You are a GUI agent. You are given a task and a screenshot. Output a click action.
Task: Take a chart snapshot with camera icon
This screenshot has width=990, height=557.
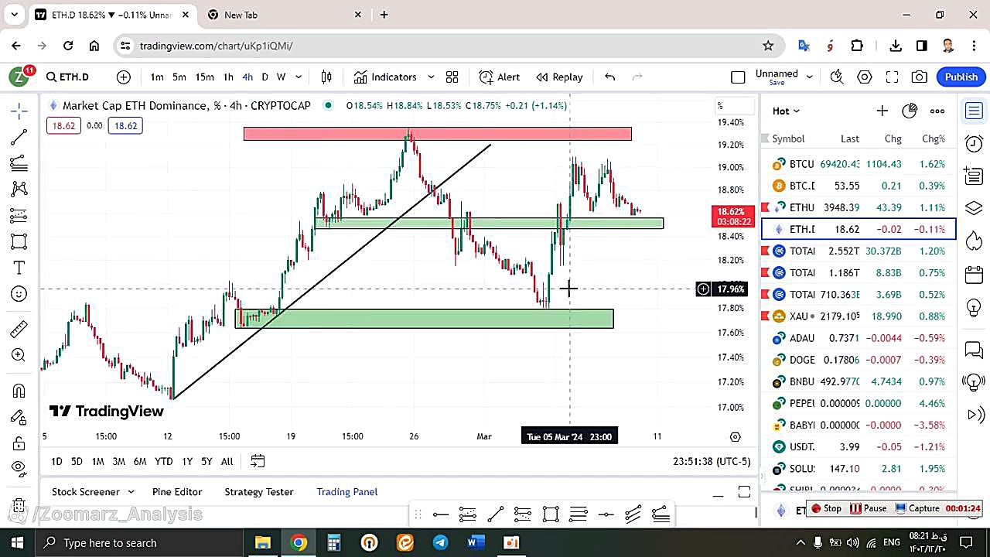[920, 77]
